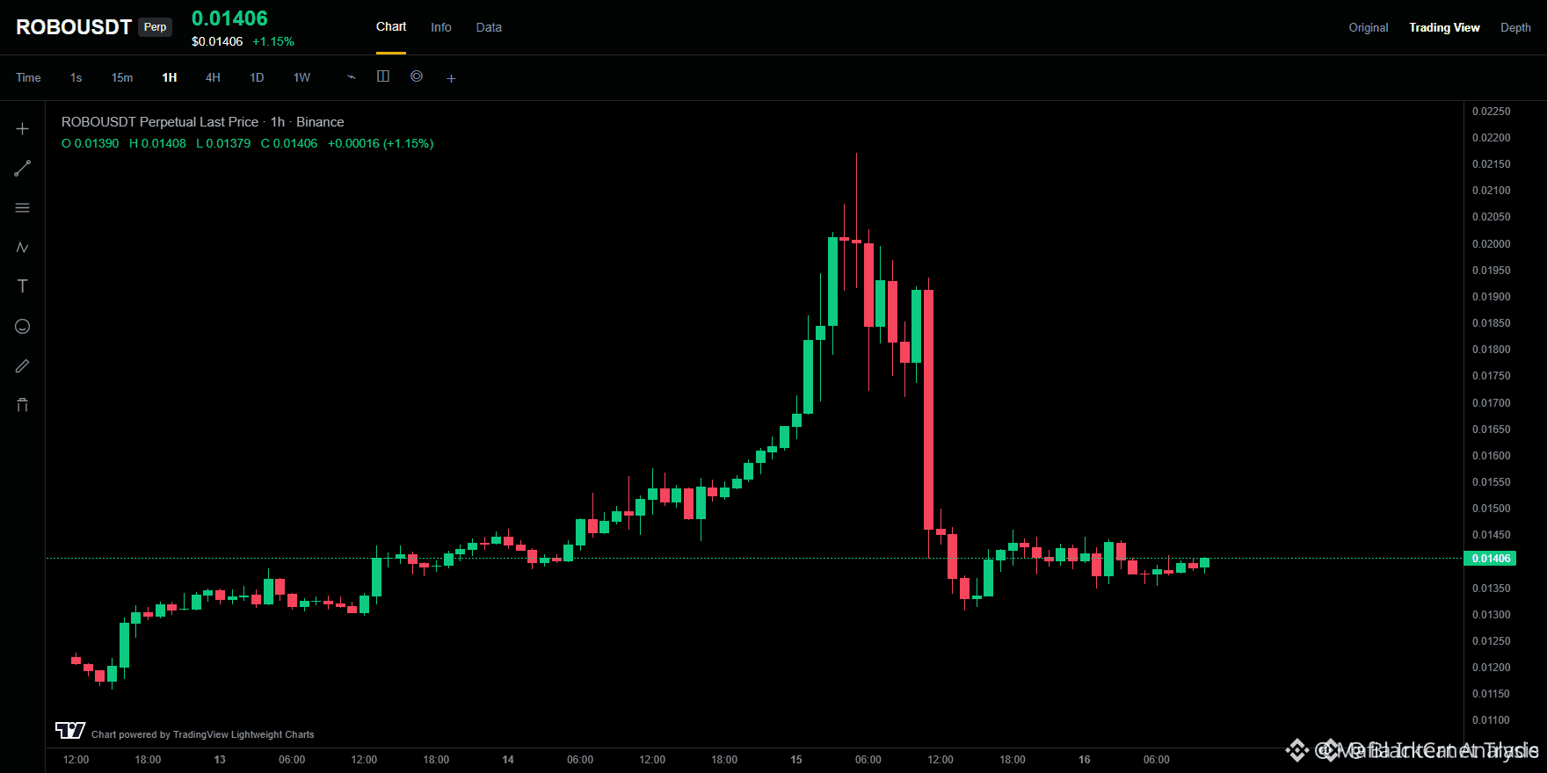Click the TradingView logo
The width and height of the screenshot is (1547, 773).
point(70,730)
